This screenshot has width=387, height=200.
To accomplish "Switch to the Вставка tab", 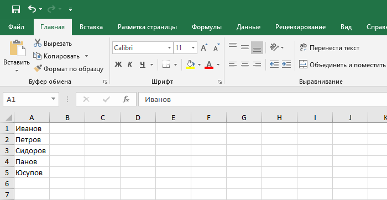I will (x=91, y=27).
